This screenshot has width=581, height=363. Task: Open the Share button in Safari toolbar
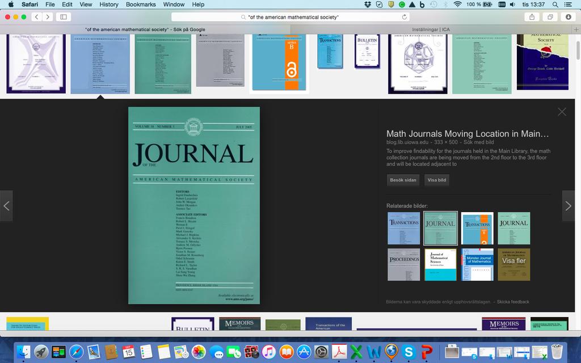532,16
